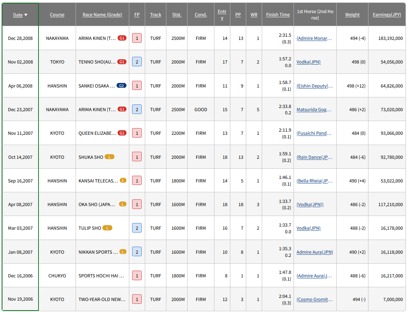Click finish position 2 badge, Jan 08,2007 row
This screenshot has height=313, width=414.
click(x=137, y=252)
